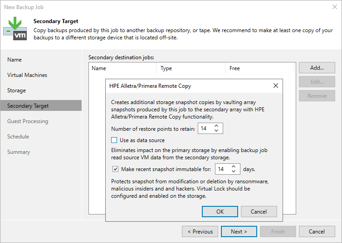
Task: Click 'Secondary destination jobs:' label
Action: pos(121,57)
